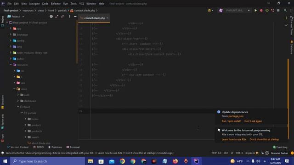This screenshot has width=294, height=165.
Task: Open the Navigate menu
Action: [34, 4]
